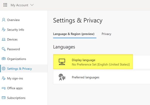Screen dimensions: 150x105
Task: Click the Office apps icon
Action: click(x=3, y=88)
